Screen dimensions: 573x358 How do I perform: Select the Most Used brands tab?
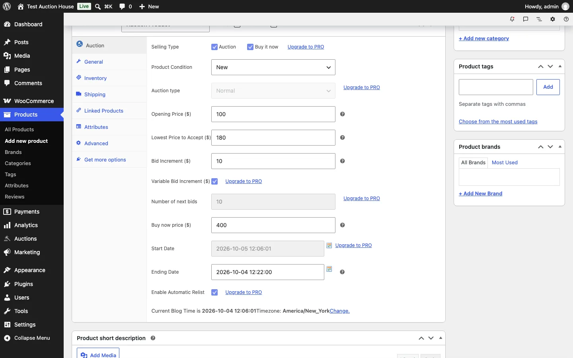pyautogui.click(x=505, y=162)
